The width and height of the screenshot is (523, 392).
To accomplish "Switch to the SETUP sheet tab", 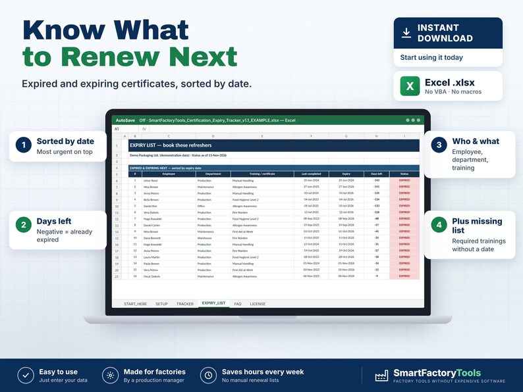I will [161, 304].
